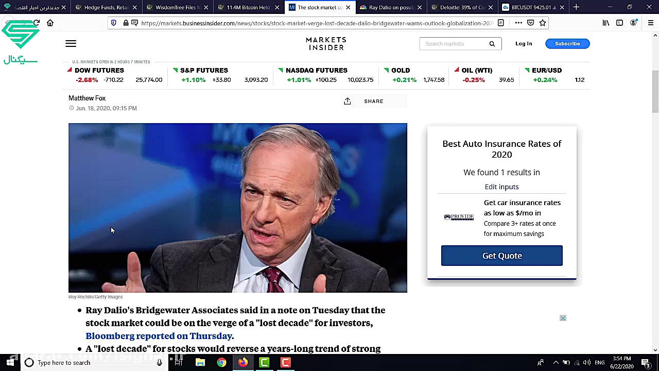Image resolution: width=659 pixels, height=371 pixels.
Task: Go to the browser home page
Action: click(x=50, y=23)
